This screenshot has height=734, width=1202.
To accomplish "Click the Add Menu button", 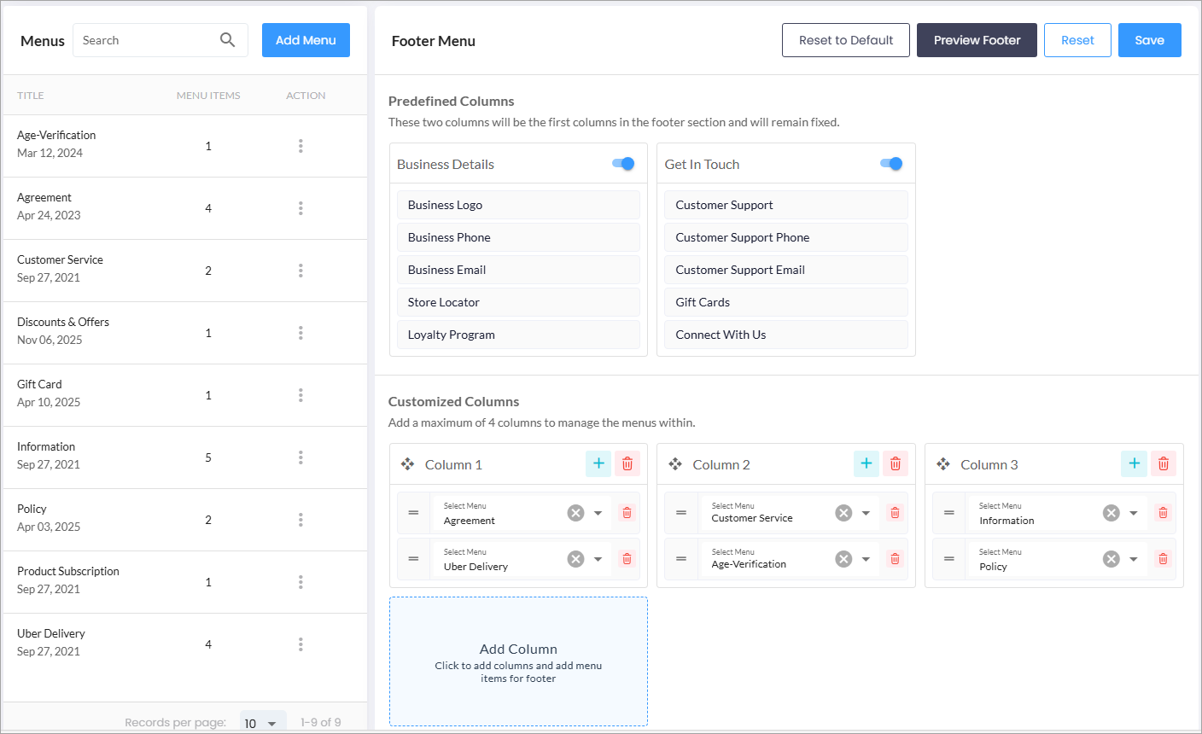I will click(306, 40).
